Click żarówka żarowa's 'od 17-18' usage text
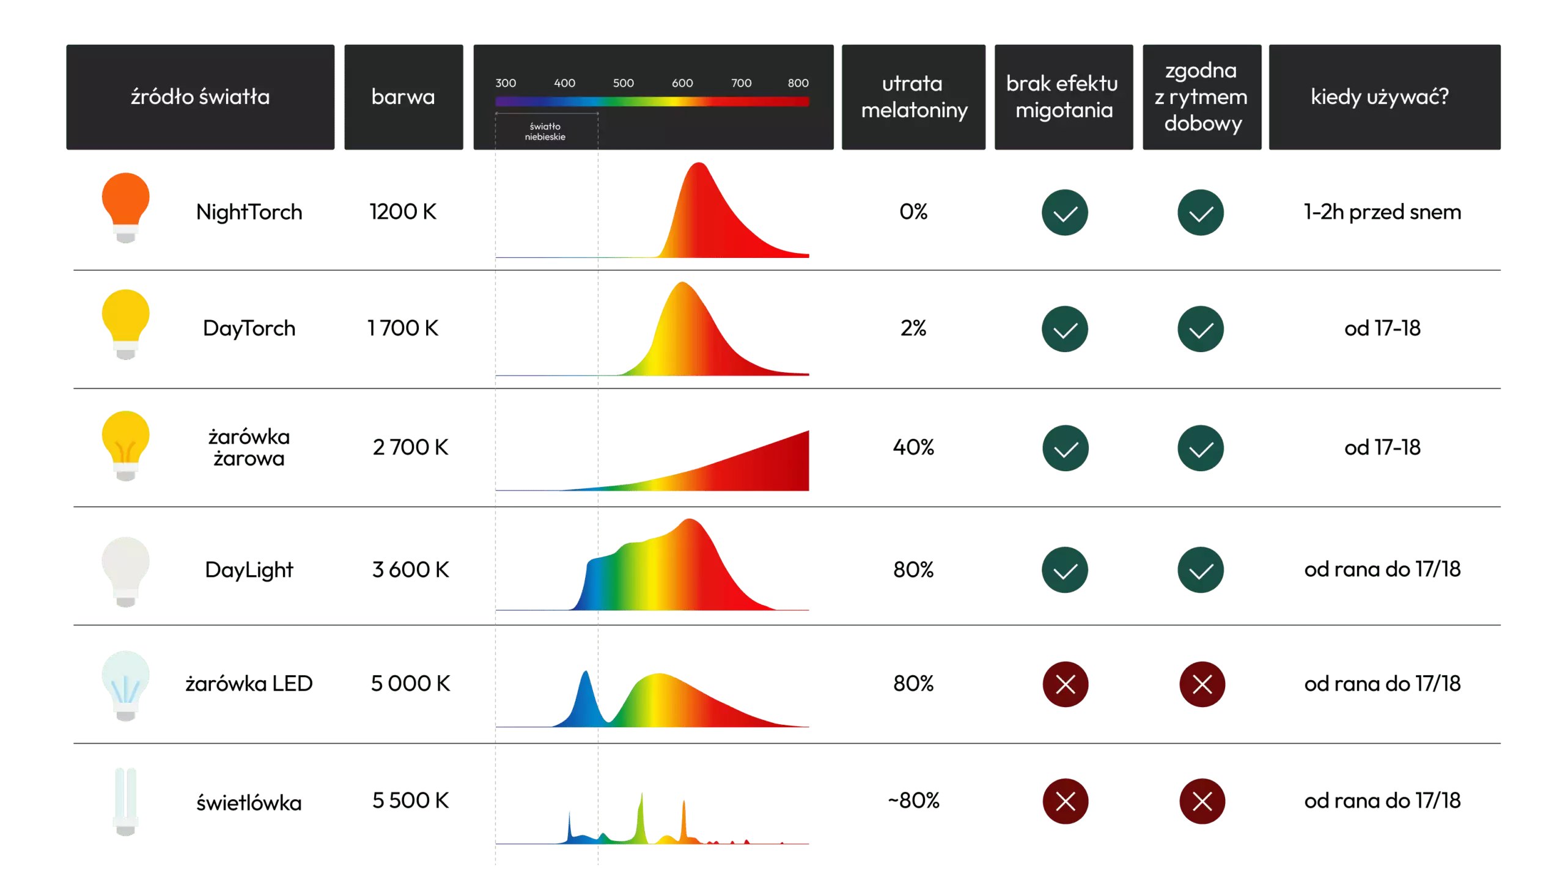 pyautogui.click(x=1382, y=447)
